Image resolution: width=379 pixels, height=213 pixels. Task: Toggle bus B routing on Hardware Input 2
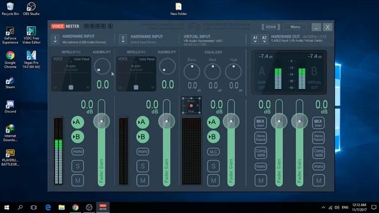(x=143, y=137)
